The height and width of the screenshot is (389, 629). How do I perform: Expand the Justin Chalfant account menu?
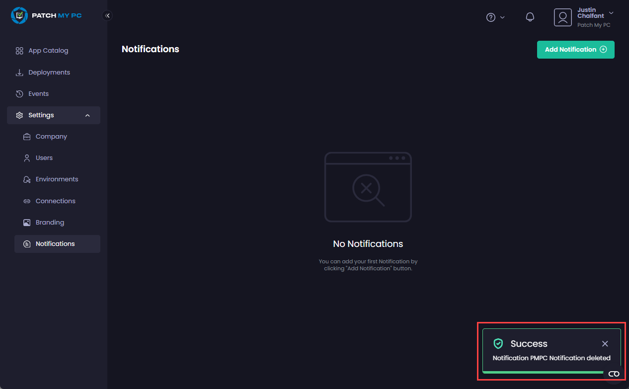point(611,13)
